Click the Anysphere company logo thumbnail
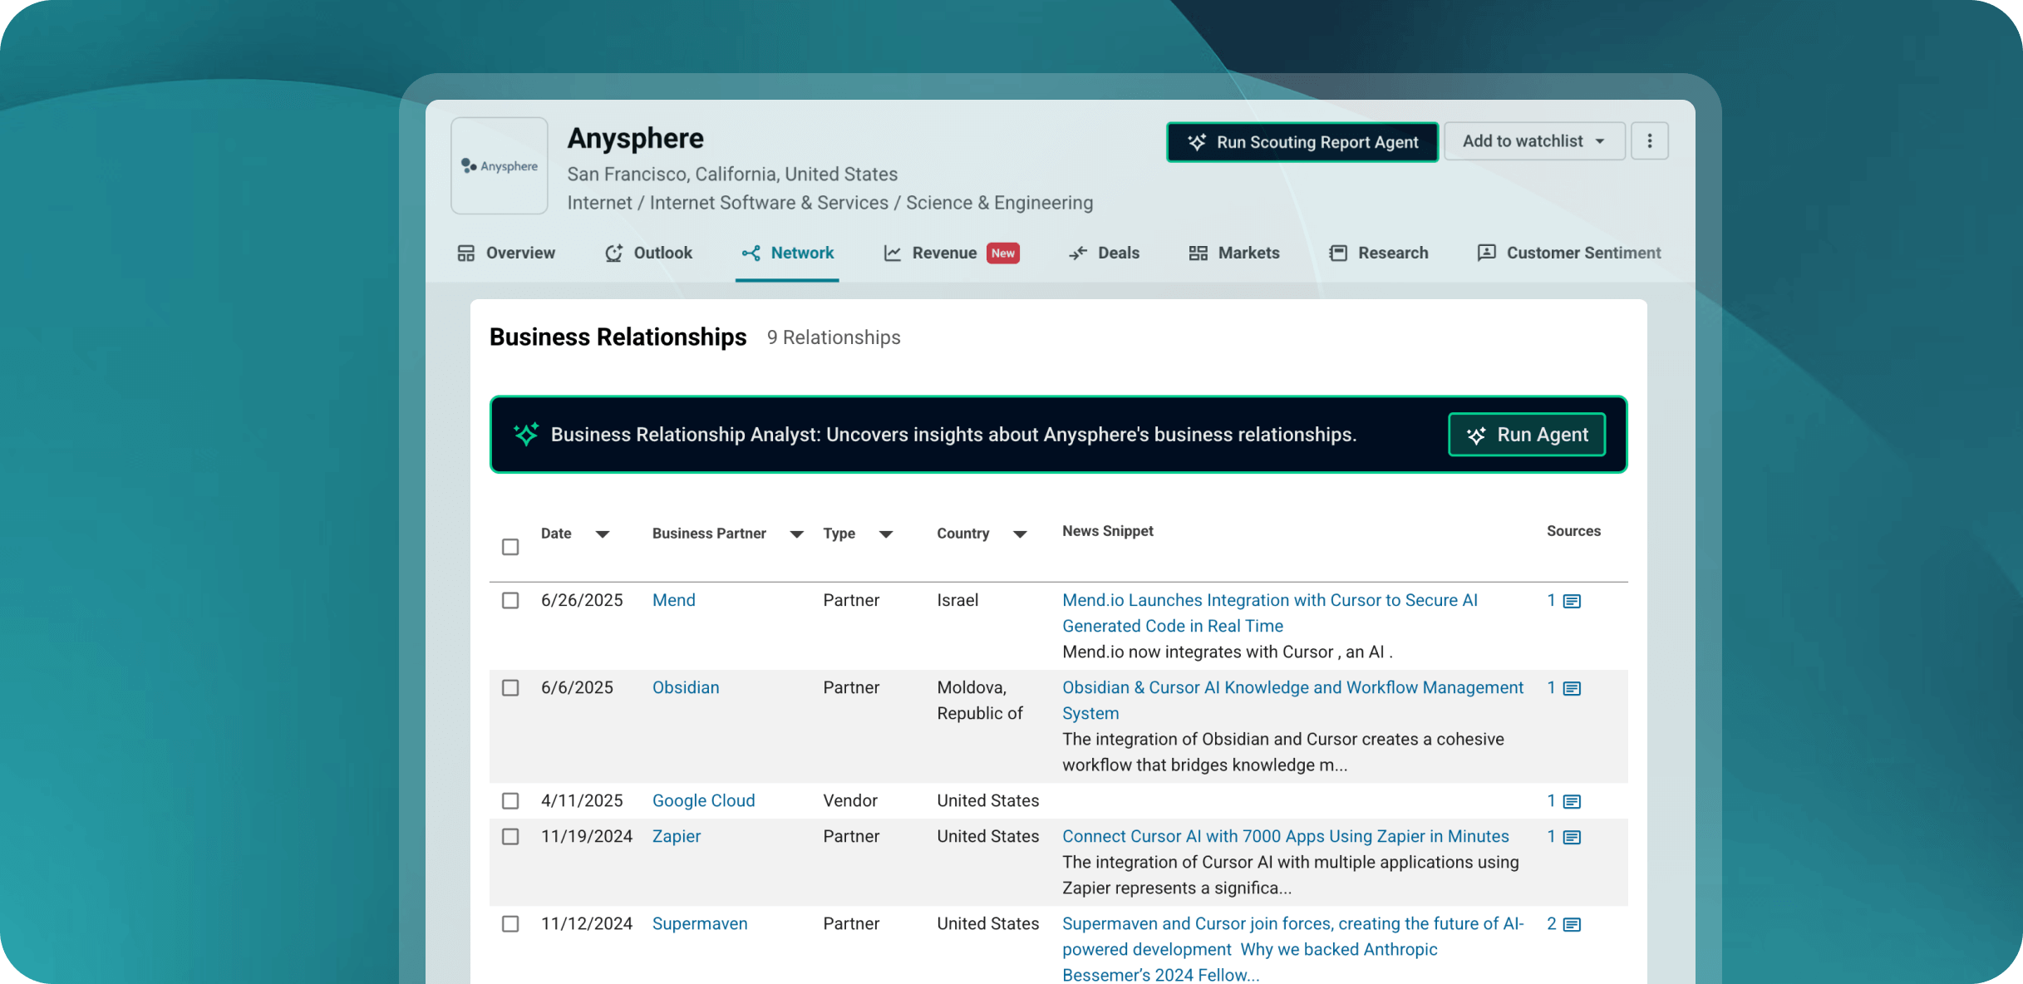 pyautogui.click(x=500, y=165)
